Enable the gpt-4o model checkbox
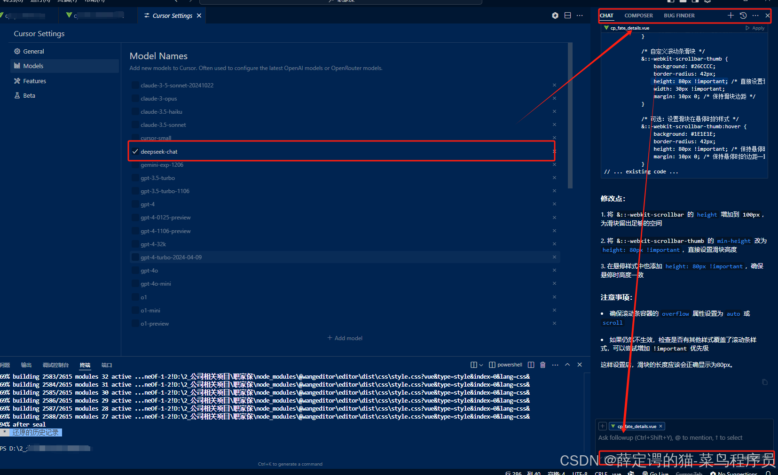The image size is (778, 475). tap(135, 270)
